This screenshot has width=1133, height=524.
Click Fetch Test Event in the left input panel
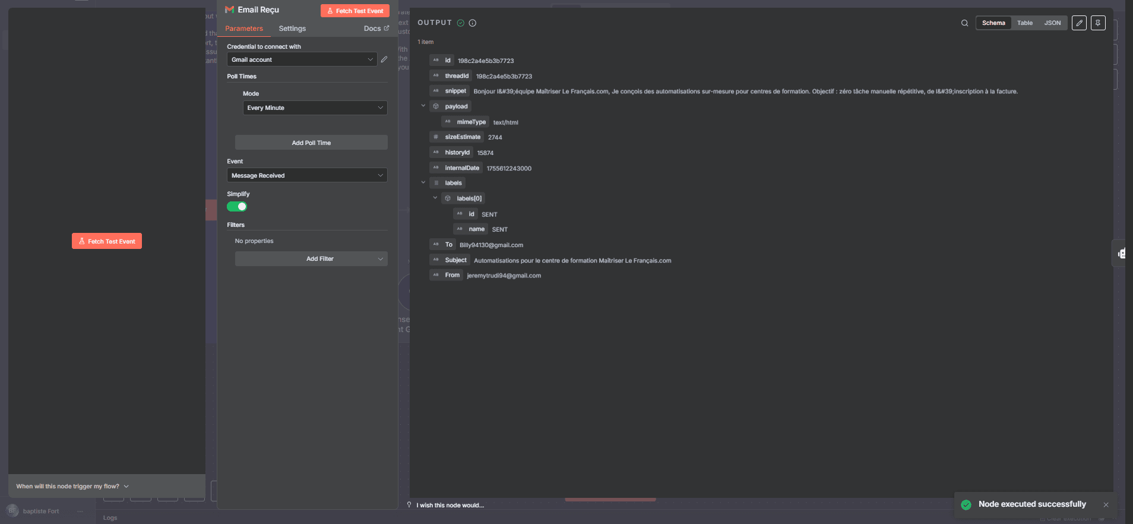(107, 241)
